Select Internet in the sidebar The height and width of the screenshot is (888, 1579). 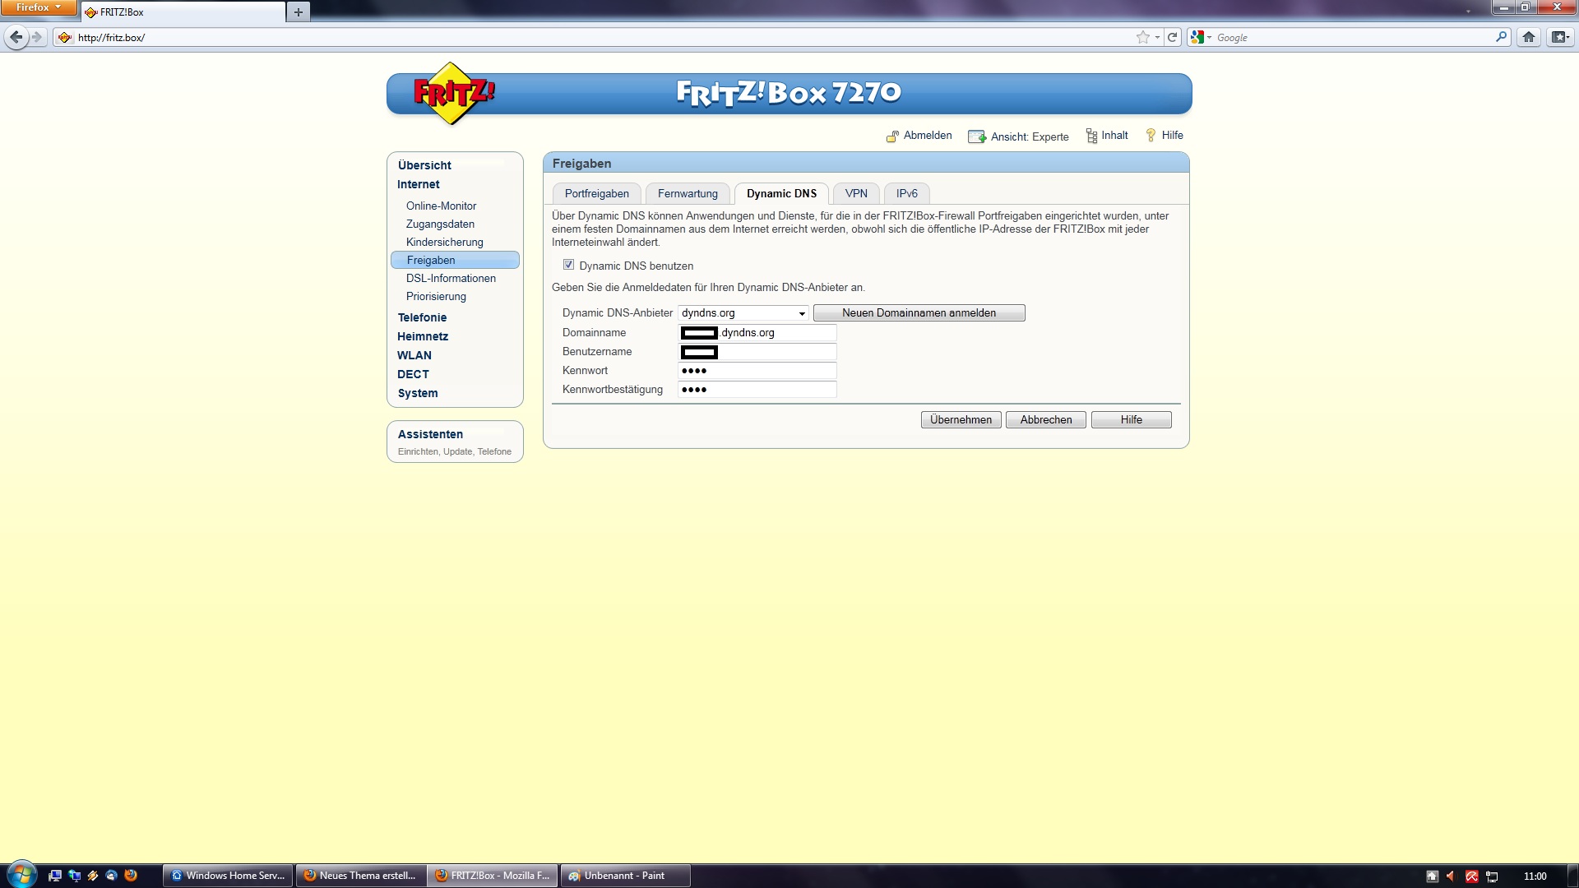pos(418,184)
